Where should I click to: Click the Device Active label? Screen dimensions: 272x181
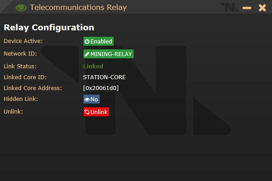tap(23, 41)
